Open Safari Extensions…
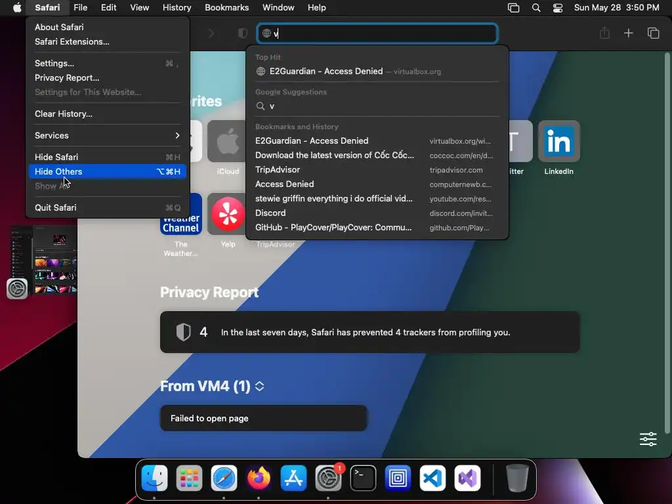This screenshot has height=504, width=672. 108,41
